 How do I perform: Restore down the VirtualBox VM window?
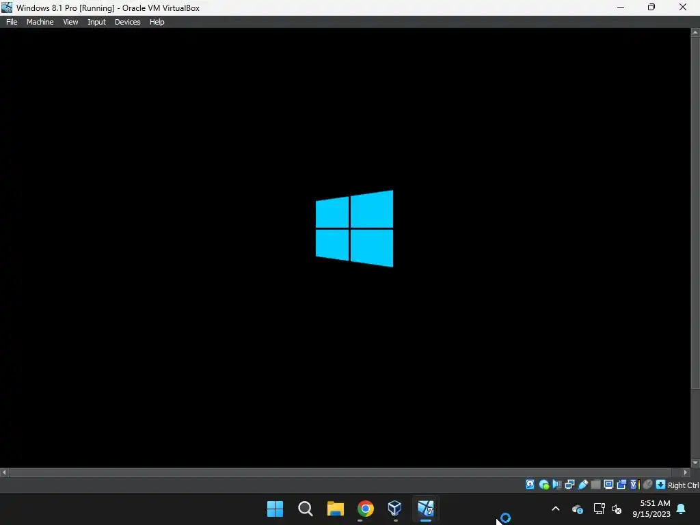[x=651, y=7]
